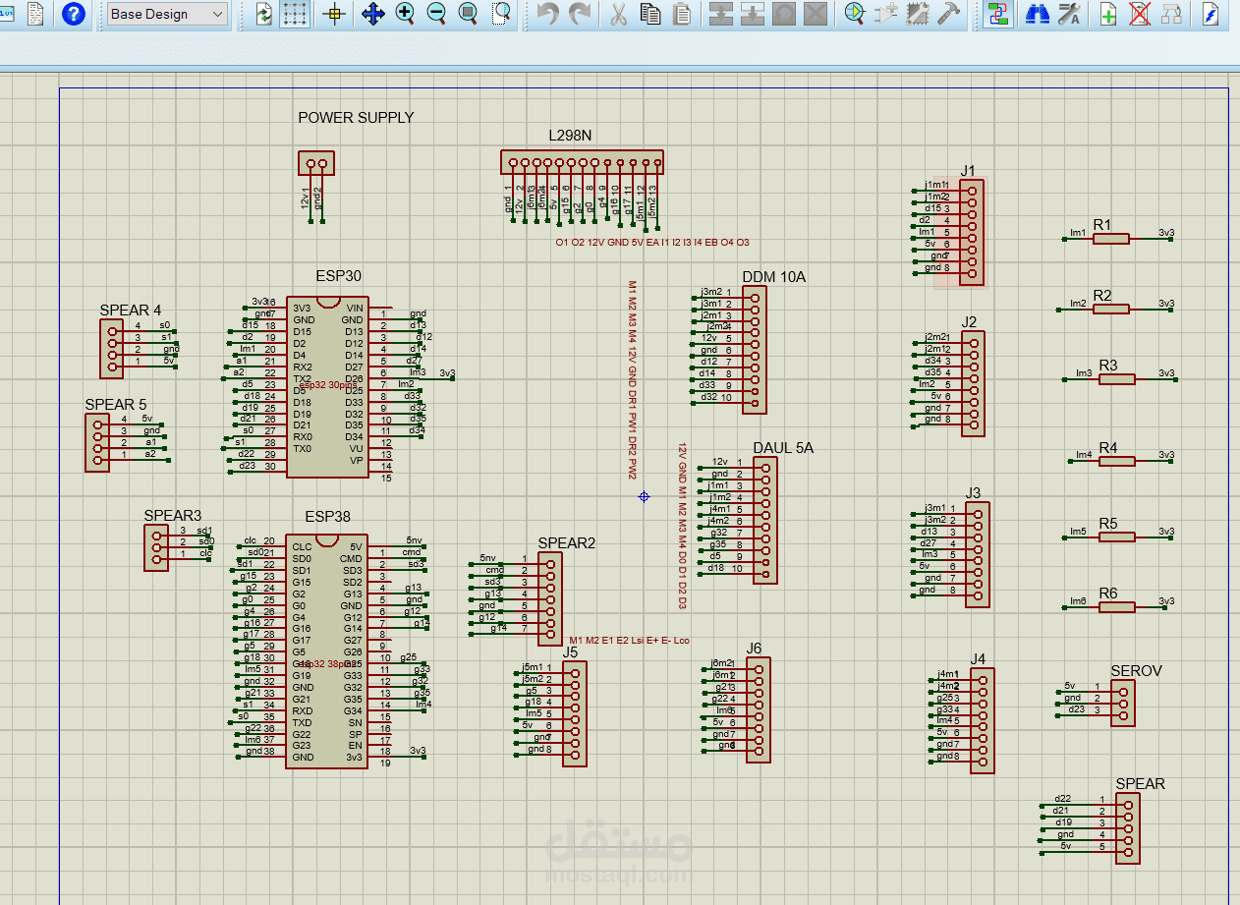Toggle the grid display
This screenshot has width=1240, height=905.
tap(295, 14)
